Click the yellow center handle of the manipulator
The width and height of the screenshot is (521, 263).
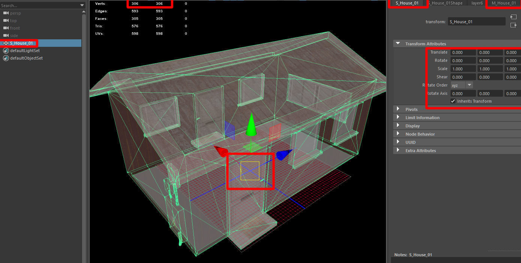[250, 170]
